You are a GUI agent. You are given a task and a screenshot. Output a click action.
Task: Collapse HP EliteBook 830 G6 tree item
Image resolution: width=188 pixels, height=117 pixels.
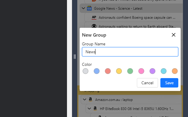click(x=89, y=109)
